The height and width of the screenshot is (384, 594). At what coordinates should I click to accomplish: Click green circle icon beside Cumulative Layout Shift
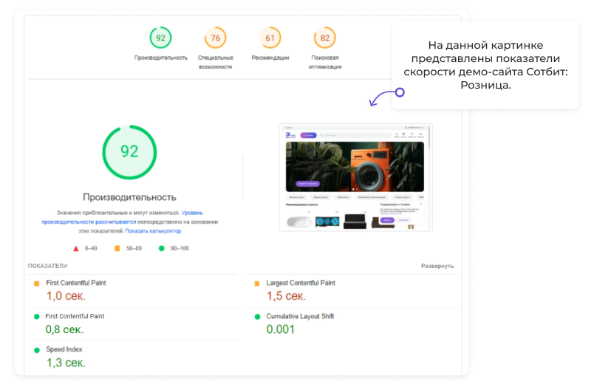point(257,317)
